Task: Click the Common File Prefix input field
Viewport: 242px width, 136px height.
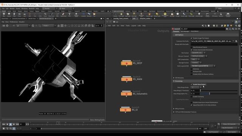Action: 211,41
